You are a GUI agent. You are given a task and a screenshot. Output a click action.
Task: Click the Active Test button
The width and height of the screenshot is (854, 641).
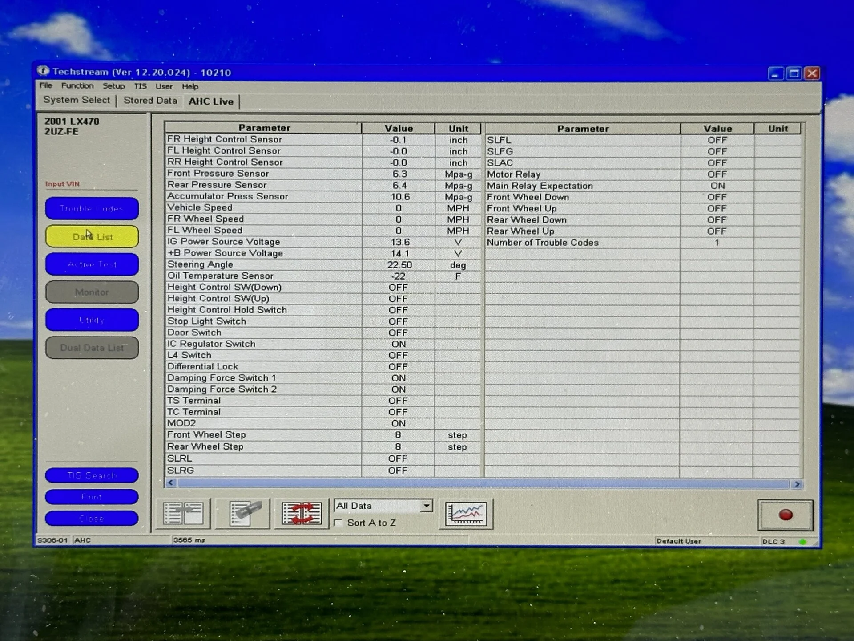pyautogui.click(x=92, y=264)
